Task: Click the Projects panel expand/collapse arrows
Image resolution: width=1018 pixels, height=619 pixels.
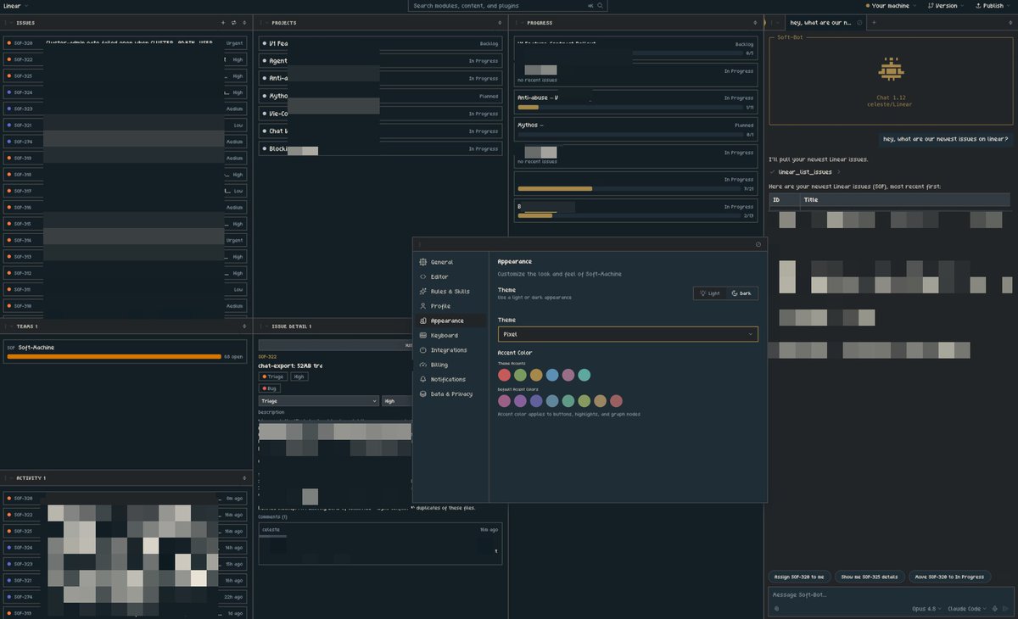Action: [x=501, y=23]
